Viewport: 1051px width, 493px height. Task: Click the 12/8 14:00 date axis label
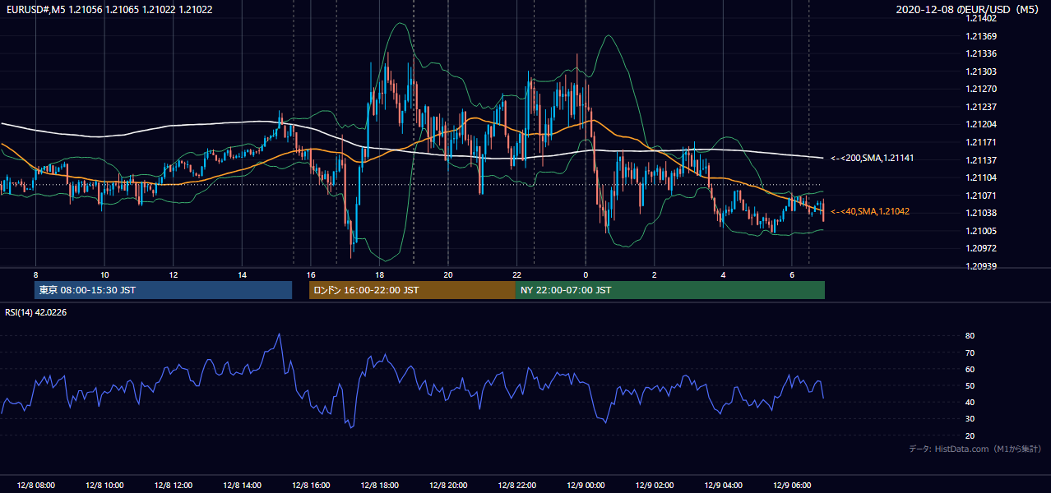pyautogui.click(x=243, y=485)
